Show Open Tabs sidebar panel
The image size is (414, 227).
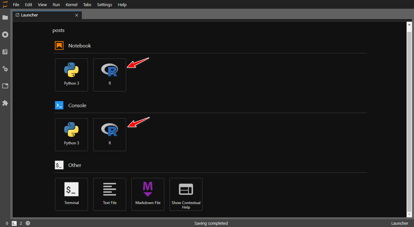[x=5, y=86]
